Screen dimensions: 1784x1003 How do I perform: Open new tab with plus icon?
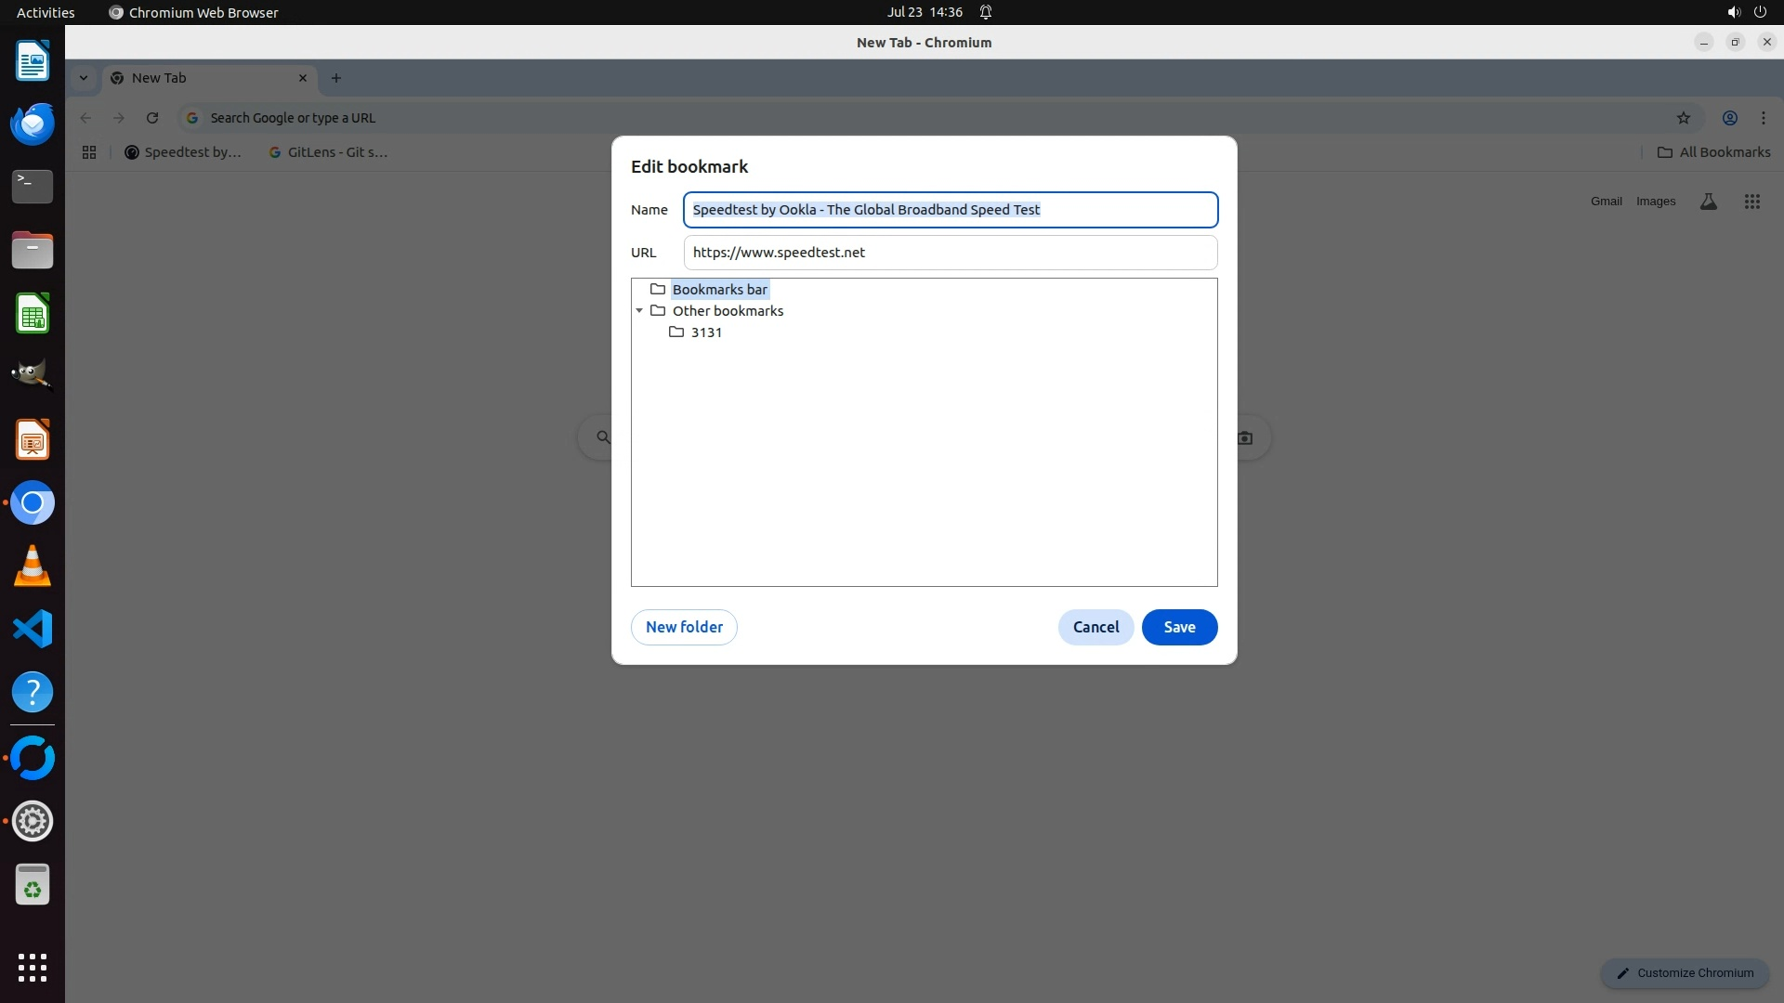pyautogui.click(x=336, y=78)
